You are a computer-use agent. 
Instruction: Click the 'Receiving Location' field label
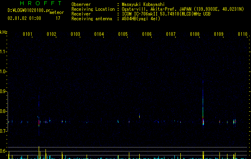tap(93, 9)
